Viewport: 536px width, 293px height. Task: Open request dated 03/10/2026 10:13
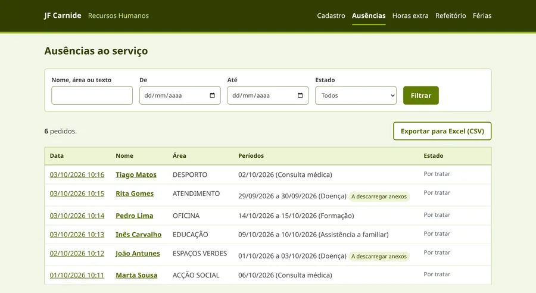77,235
